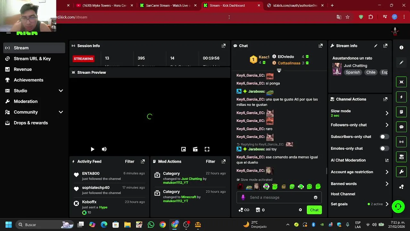Open Activity Feed Filter
The height and width of the screenshot is (231, 410).
point(129,161)
